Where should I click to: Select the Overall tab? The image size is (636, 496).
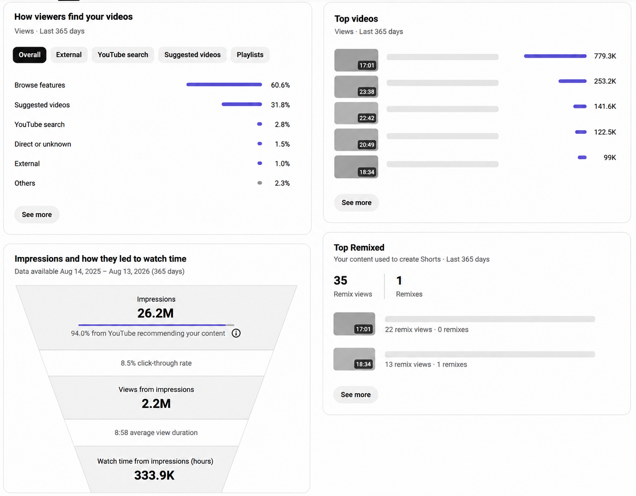tap(30, 55)
